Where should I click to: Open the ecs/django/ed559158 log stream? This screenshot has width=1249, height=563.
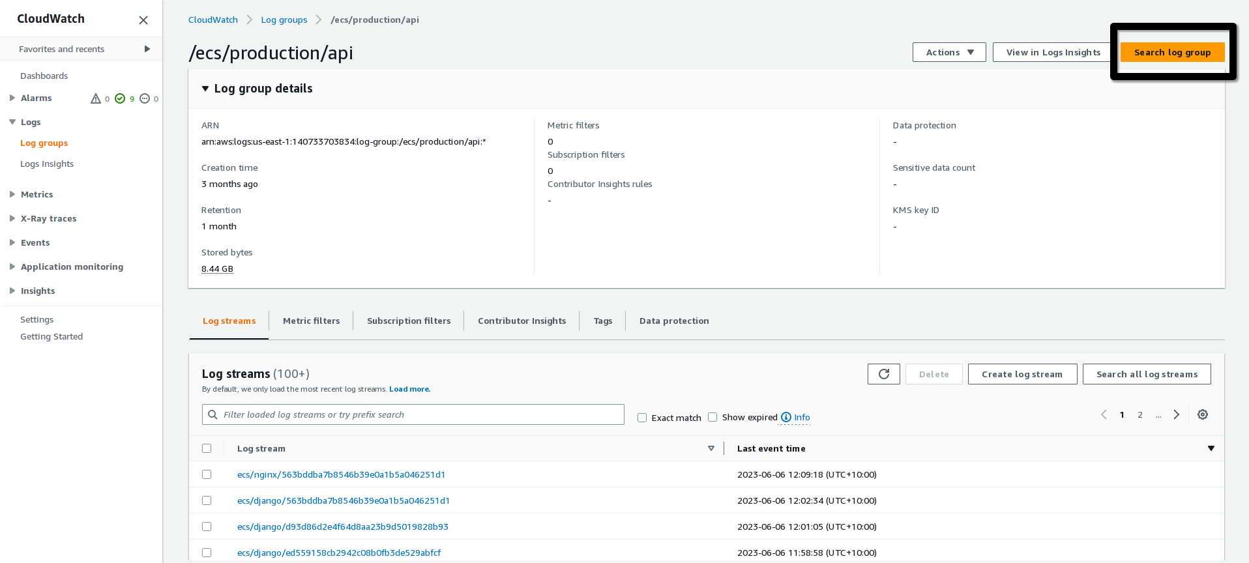[339, 553]
